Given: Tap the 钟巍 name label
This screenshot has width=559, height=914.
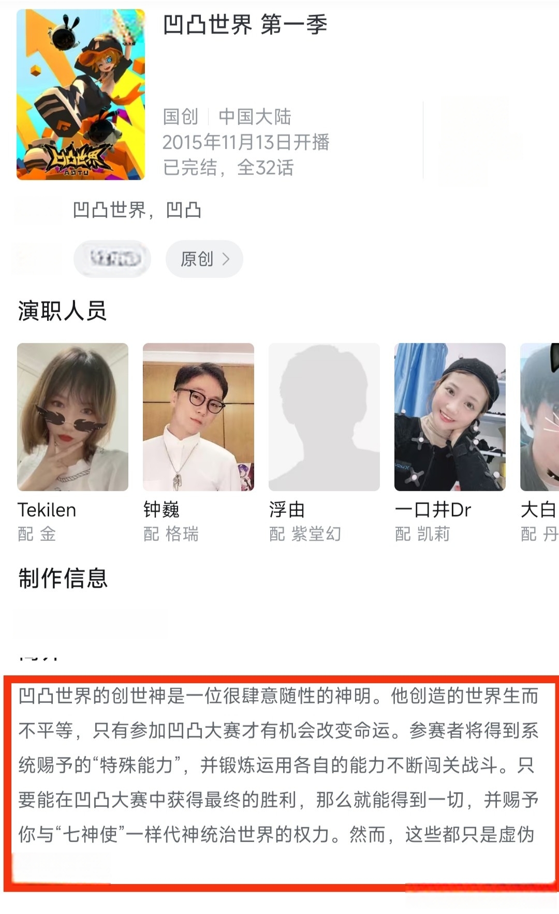Looking at the screenshot, I should pyautogui.click(x=161, y=510).
